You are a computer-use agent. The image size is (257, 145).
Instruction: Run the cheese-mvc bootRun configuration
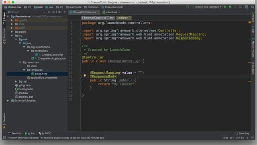225,7
